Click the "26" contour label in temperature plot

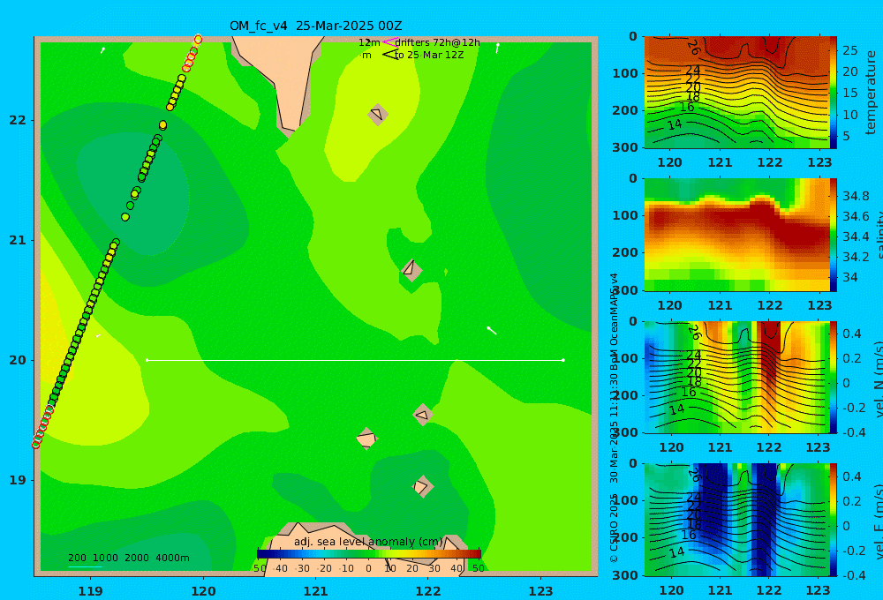tap(694, 48)
